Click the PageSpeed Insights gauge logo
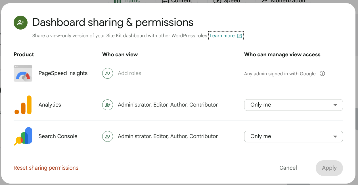The image size is (358, 185). pyautogui.click(x=23, y=73)
